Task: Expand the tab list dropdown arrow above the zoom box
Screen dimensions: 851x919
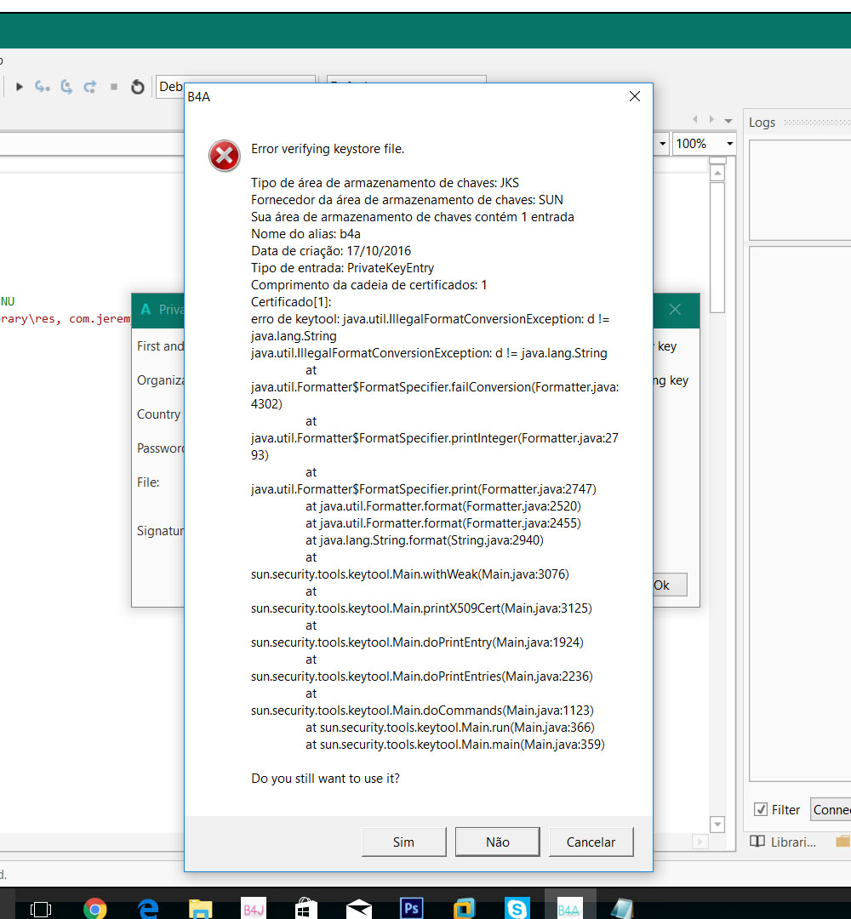Action: pos(728,121)
